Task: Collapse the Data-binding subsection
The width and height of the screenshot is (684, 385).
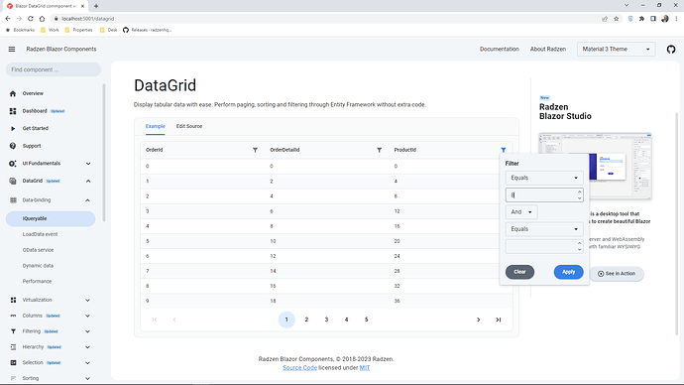Action: click(87, 200)
